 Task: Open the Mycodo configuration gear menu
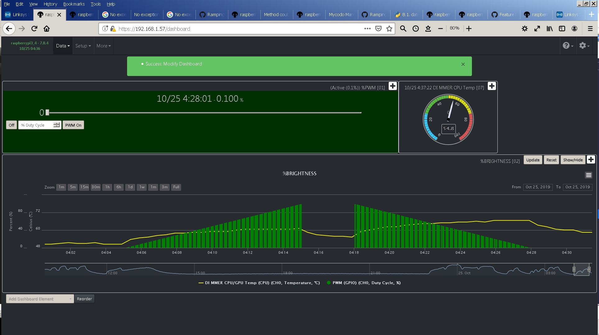[583, 45]
